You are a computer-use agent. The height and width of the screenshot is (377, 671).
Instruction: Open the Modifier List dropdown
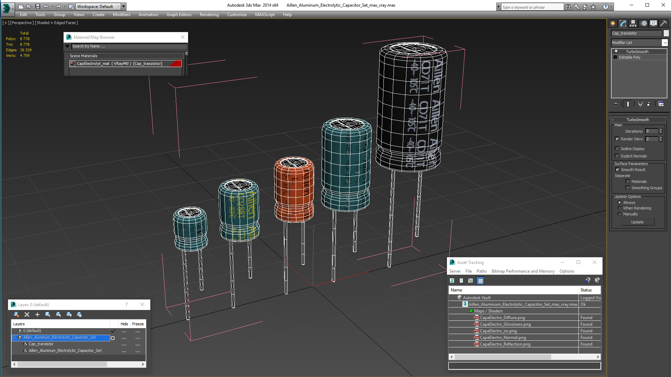click(x=665, y=43)
